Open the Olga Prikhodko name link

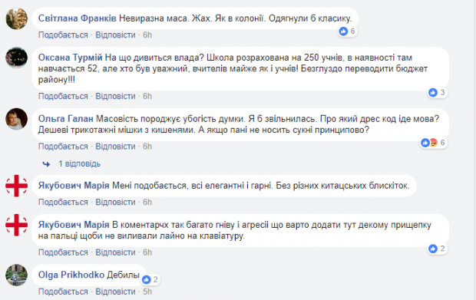tap(71, 275)
